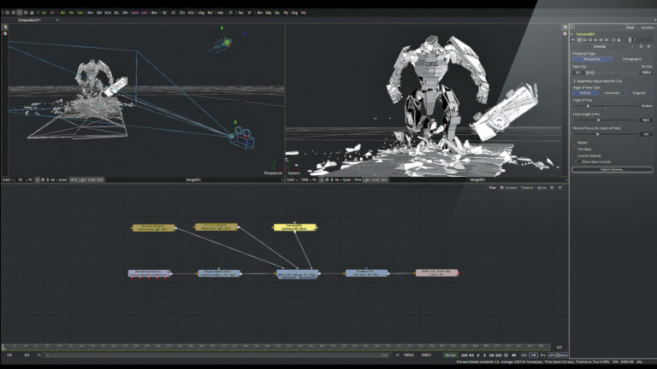Add a Matte Control (Mat) tool
The height and width of the screenshot is (369, 657).
[x=220, y=13]
